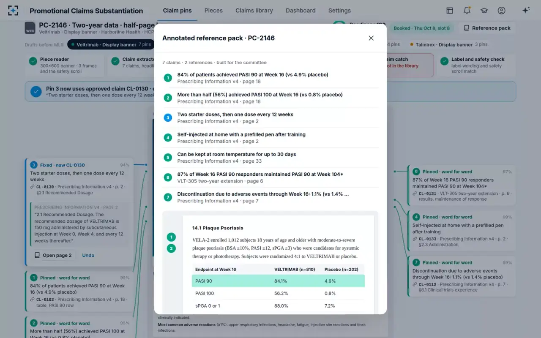Select Veltrimab Display banner draft chip

[x=110, y=44]
